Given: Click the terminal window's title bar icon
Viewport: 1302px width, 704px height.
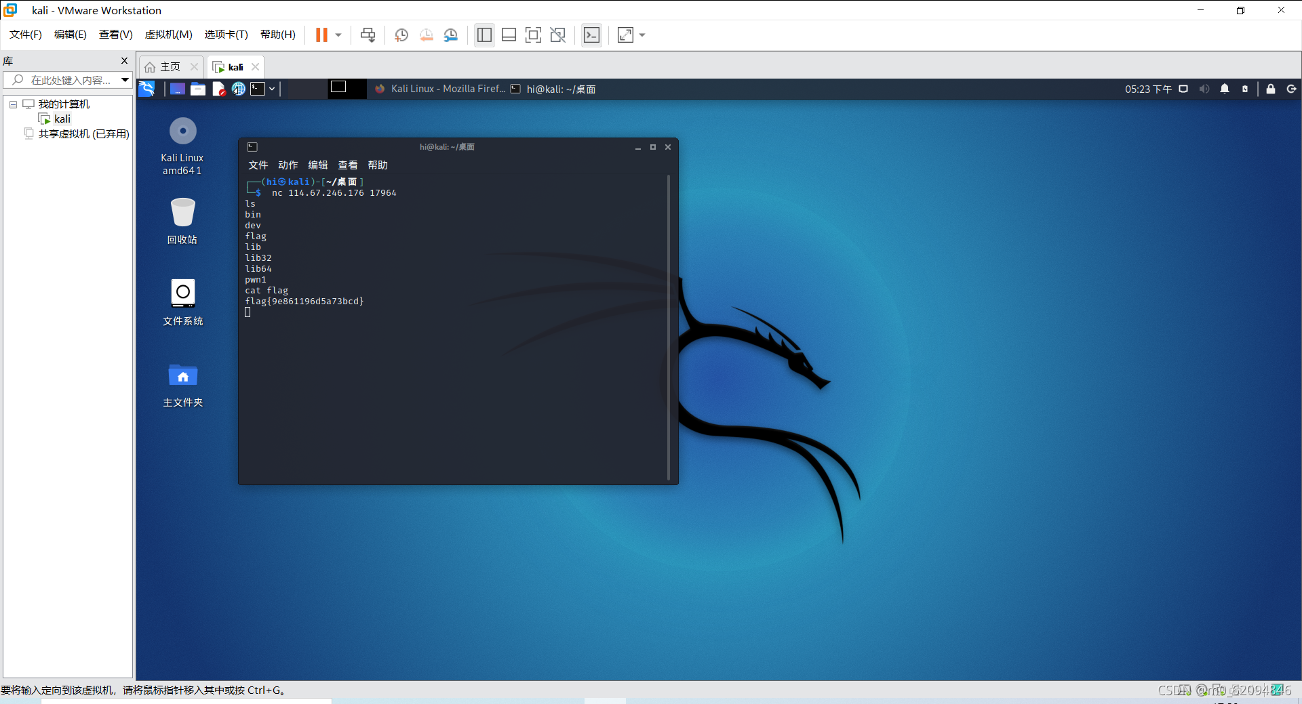Looking at the screenshot, I should click(252, 147).
